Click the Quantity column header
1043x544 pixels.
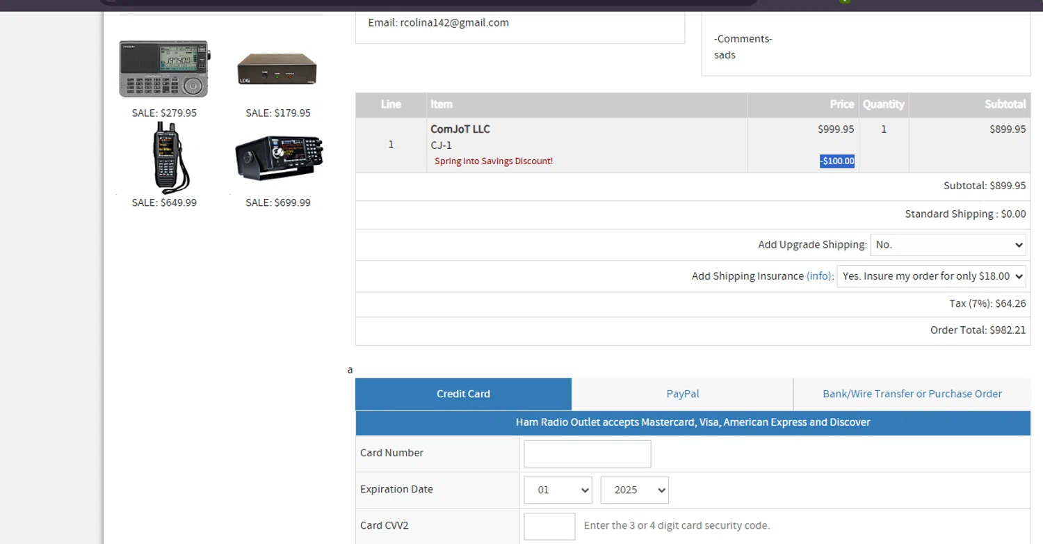(x=884, y=104)
